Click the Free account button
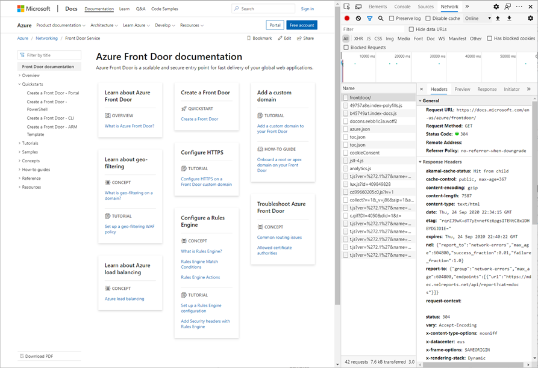538x368 pixels. pyautogui.click(x=301, y=25)
